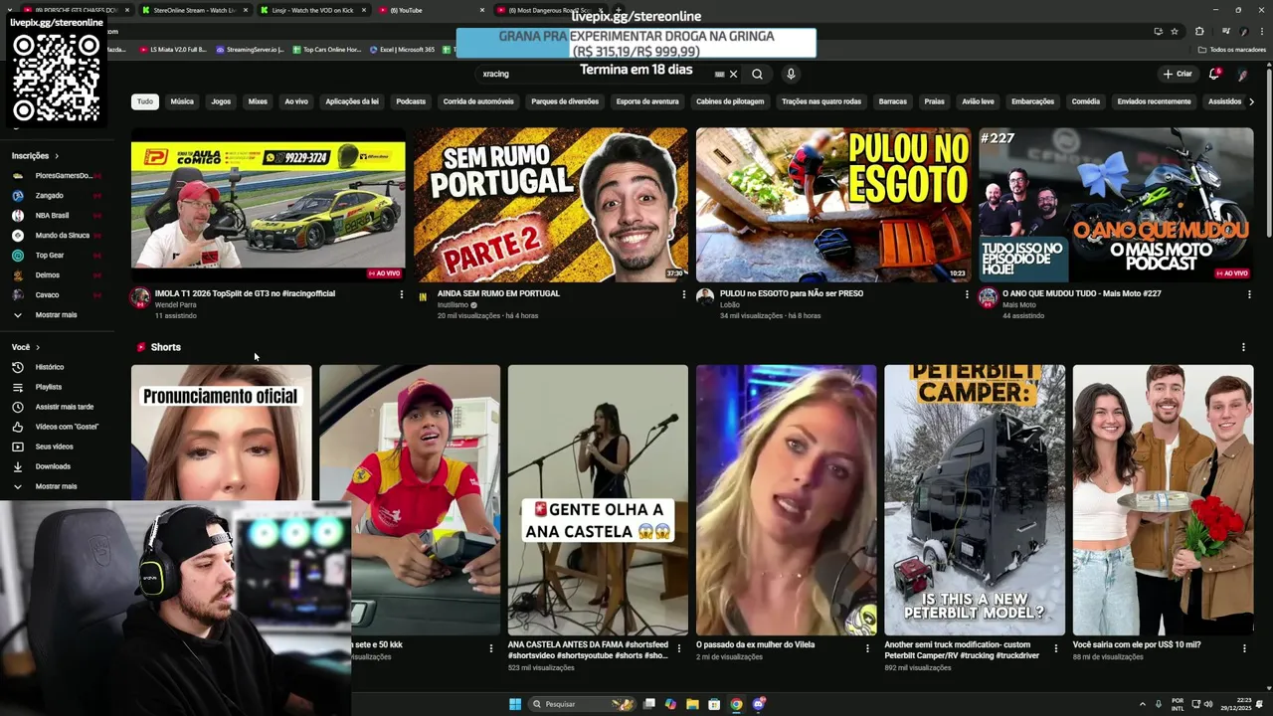
Task: Open LS Miata V2.0 bookmark
Action: click(173, 49)
